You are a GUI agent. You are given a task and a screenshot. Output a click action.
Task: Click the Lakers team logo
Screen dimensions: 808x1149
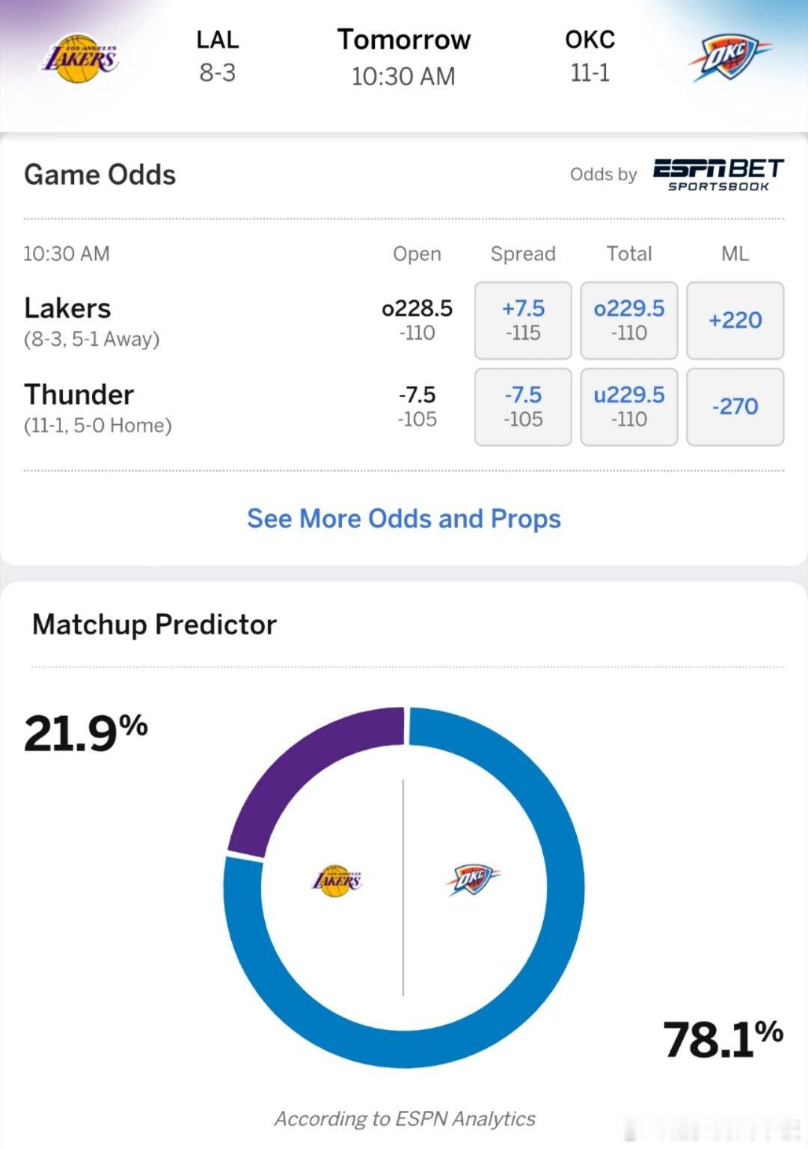[x=77, y=57]
